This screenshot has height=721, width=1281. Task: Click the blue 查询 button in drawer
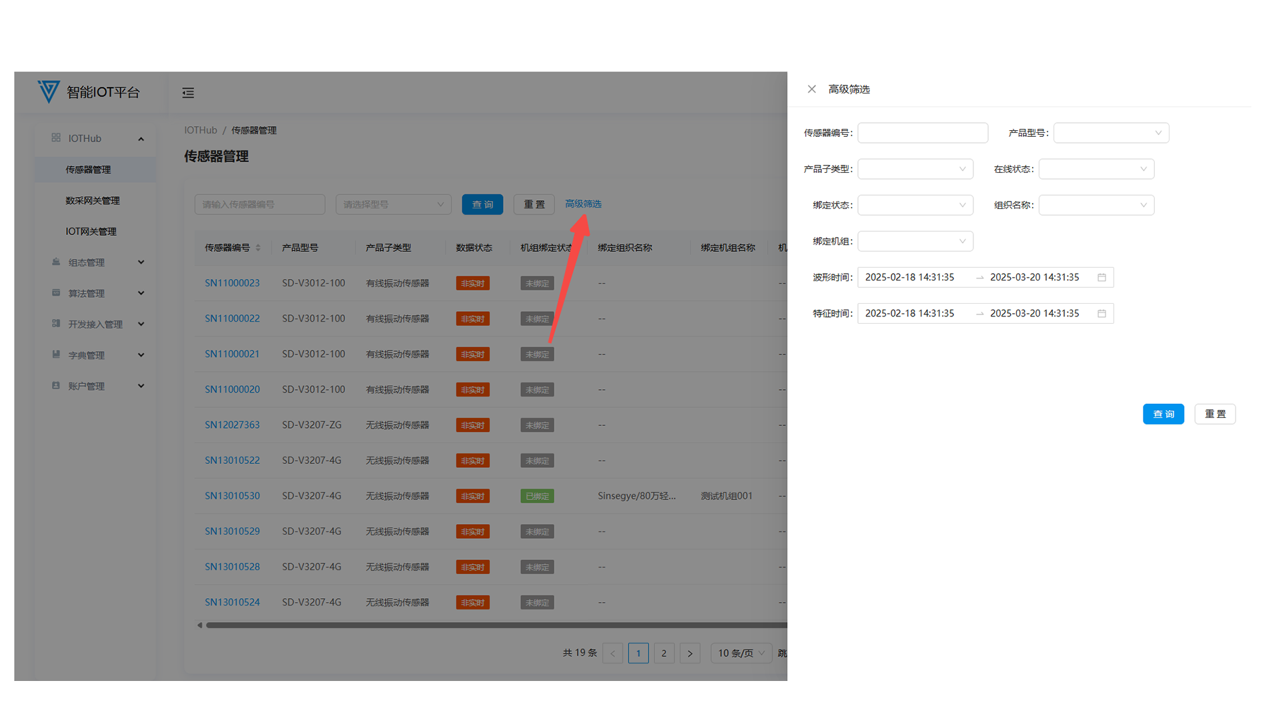point(1163,414)
